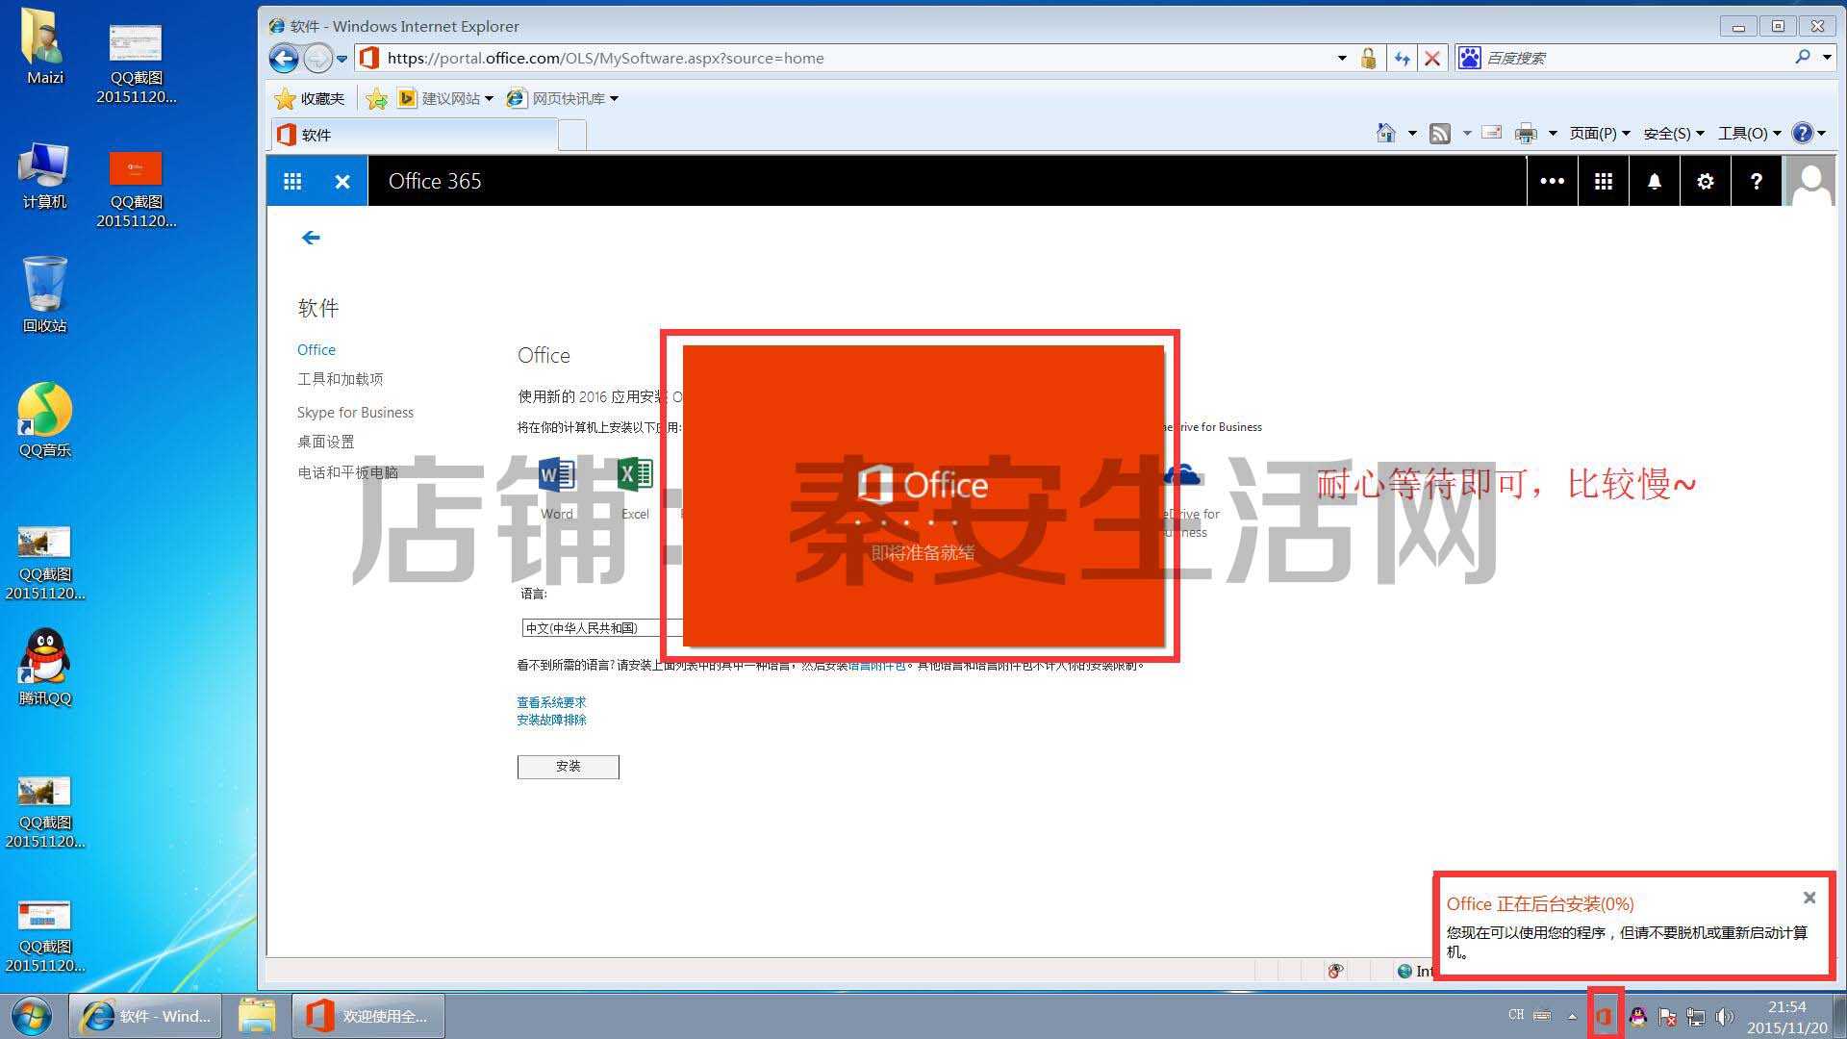This screenshot has height=1039, width=1847.
Task: Open 网页快讯库 web slice gallery
Action: click(x=563, y=98)
